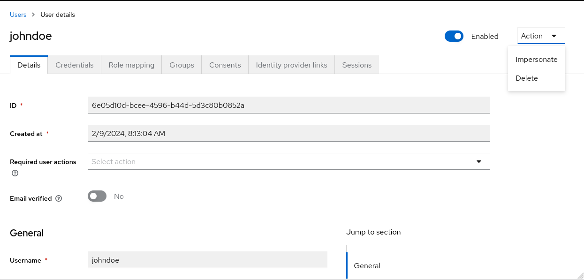The height and width of the screenshot is (280, 584).
Task: Open the Select action dropdown arrow
Action: coord(479,161)
